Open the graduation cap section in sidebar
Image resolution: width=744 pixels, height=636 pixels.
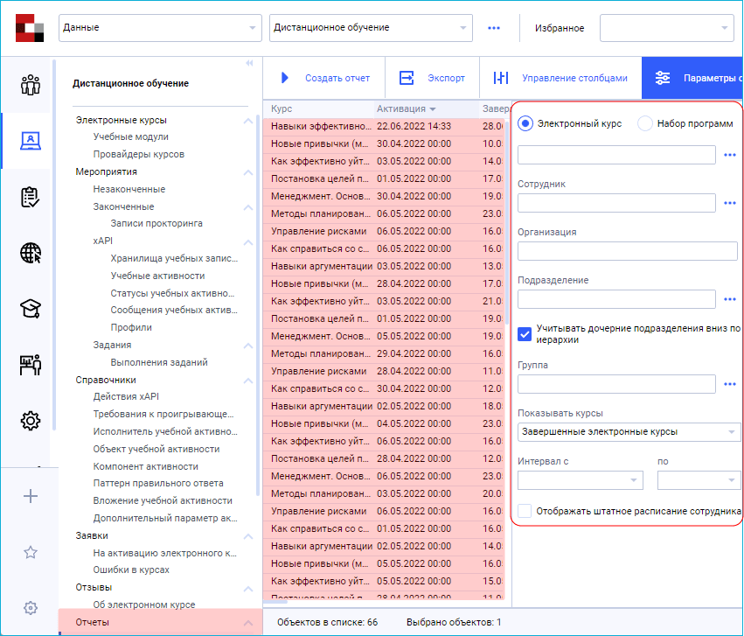[31, 308]
